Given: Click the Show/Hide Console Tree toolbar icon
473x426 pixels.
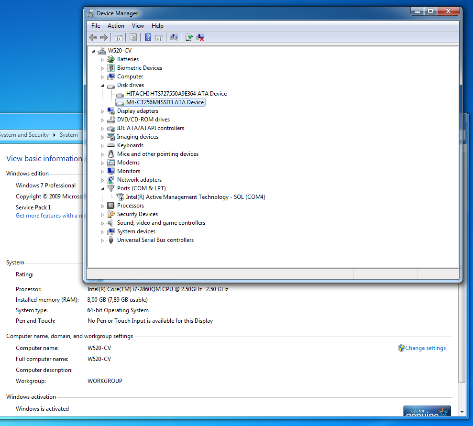Looking at the screenshot, I should click(119, 38).
